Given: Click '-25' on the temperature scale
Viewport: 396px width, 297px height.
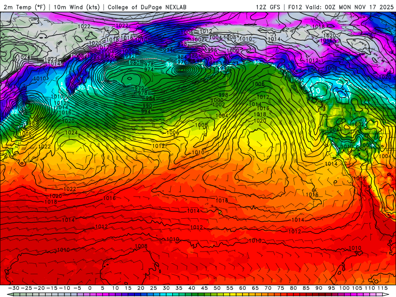Looking at the screenshot, I should tap(26, 288).
